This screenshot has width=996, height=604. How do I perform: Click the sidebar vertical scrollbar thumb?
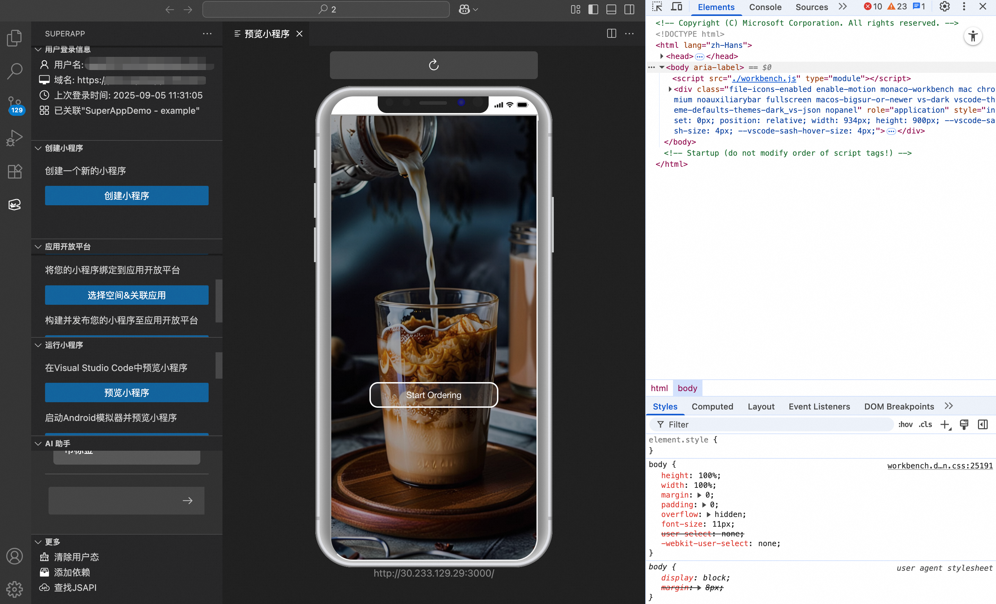point(219,301)
